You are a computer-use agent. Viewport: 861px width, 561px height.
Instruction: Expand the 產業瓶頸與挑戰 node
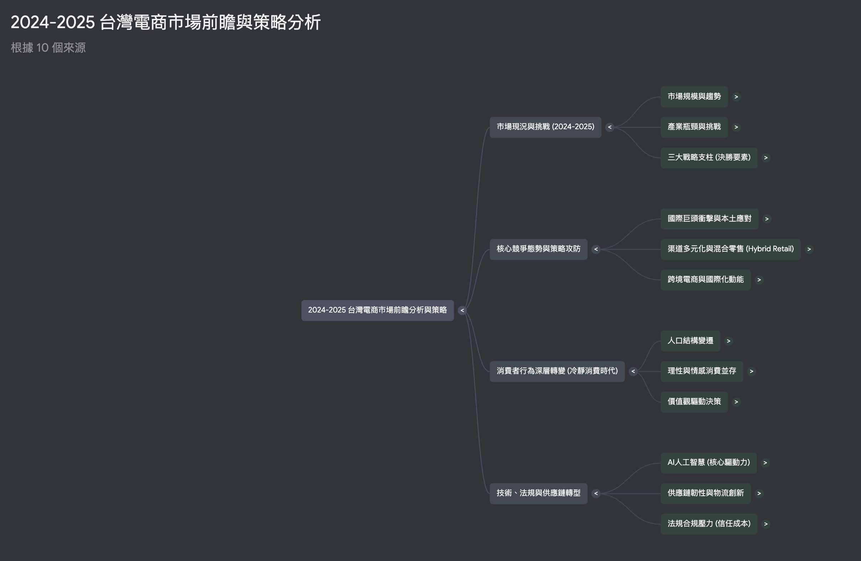pyautogui.click(x=737, y=127)
